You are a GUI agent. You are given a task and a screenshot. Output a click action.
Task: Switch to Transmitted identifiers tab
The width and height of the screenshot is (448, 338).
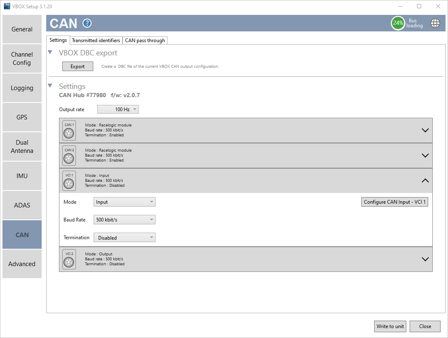pos(96,40)
